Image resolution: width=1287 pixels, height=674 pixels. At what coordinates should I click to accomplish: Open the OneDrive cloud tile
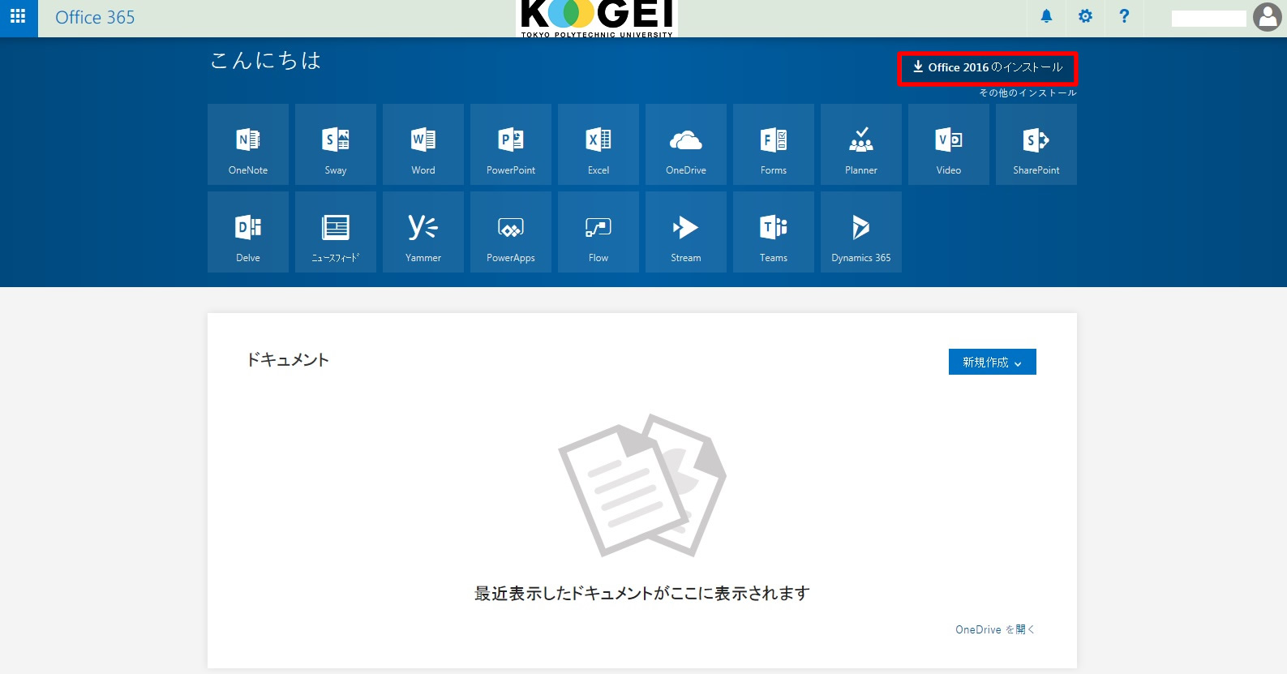click(686, 144)
